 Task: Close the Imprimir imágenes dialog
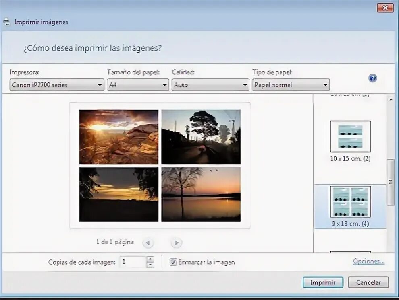point(385,8)
